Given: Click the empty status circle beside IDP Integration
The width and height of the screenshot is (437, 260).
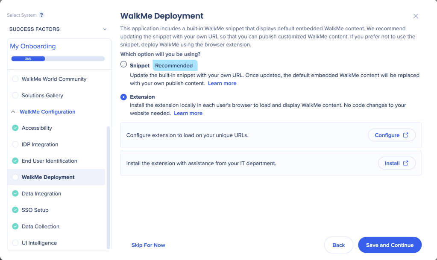Looking at the screenshot, I should click(x=15, y=145).
